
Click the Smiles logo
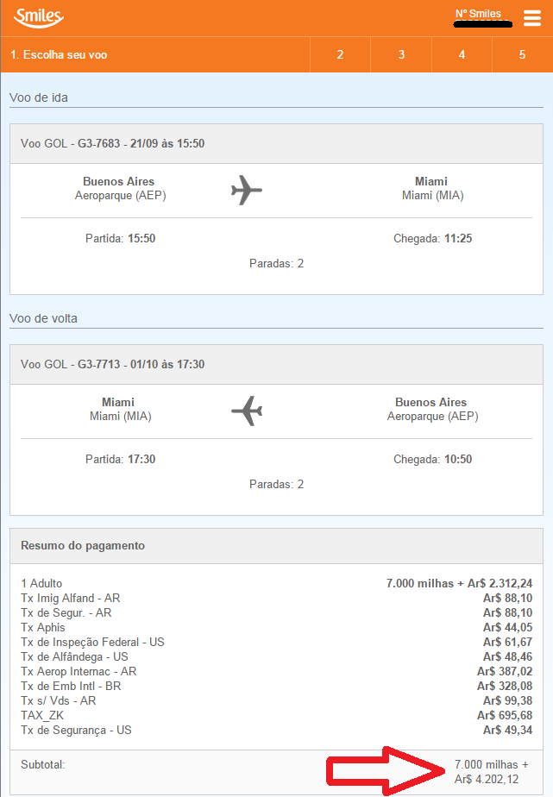[x=39, y=17]
